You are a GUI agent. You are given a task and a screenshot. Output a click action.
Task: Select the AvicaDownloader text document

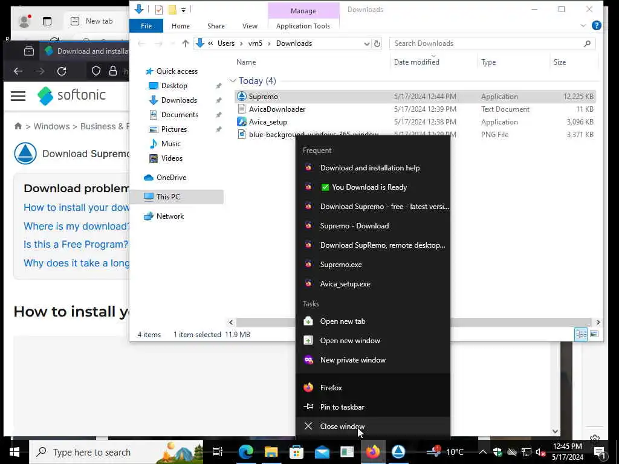pyautogui.click(x=415, y=109)
